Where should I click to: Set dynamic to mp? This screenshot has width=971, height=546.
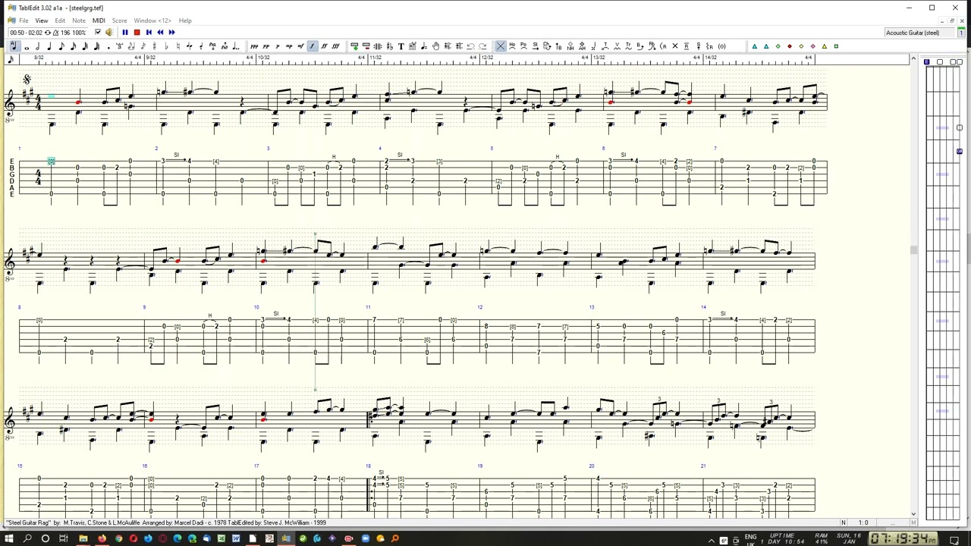pyautogui.click(x=289, y=46)
